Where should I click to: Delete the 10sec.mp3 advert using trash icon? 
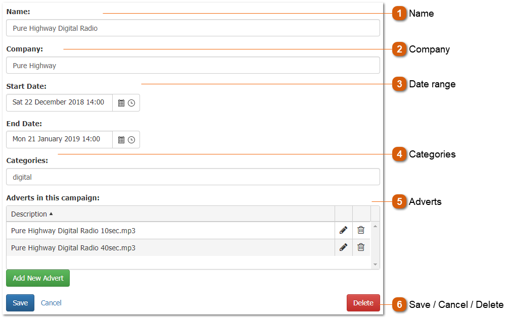click(361, 230)
